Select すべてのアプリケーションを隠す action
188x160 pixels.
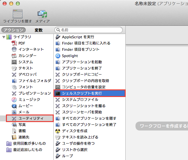point(89,118)
